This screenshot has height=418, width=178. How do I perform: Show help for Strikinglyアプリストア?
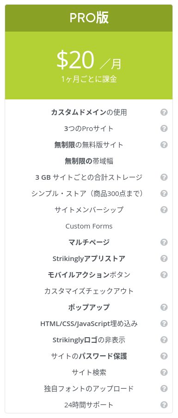coord(164,259)
